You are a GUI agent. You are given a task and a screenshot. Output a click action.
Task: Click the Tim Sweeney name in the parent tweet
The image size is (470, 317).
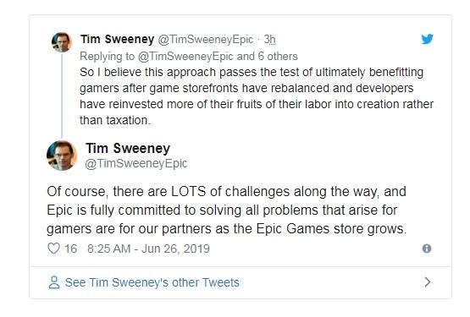[117, 39]
